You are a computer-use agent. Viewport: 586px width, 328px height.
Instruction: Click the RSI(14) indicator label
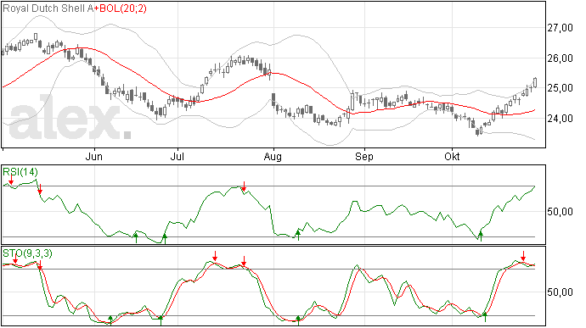[20, 172]
